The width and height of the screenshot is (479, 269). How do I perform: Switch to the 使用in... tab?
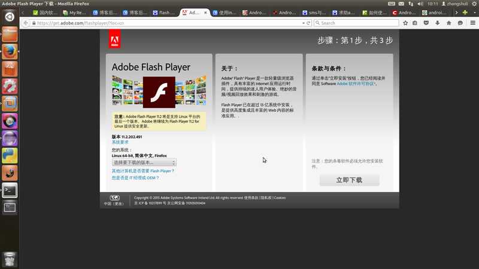[224, 13]
